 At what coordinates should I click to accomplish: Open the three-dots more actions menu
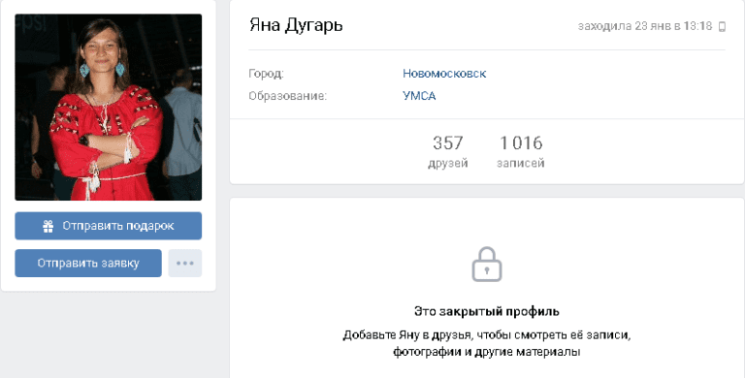[x=185, y=263]
